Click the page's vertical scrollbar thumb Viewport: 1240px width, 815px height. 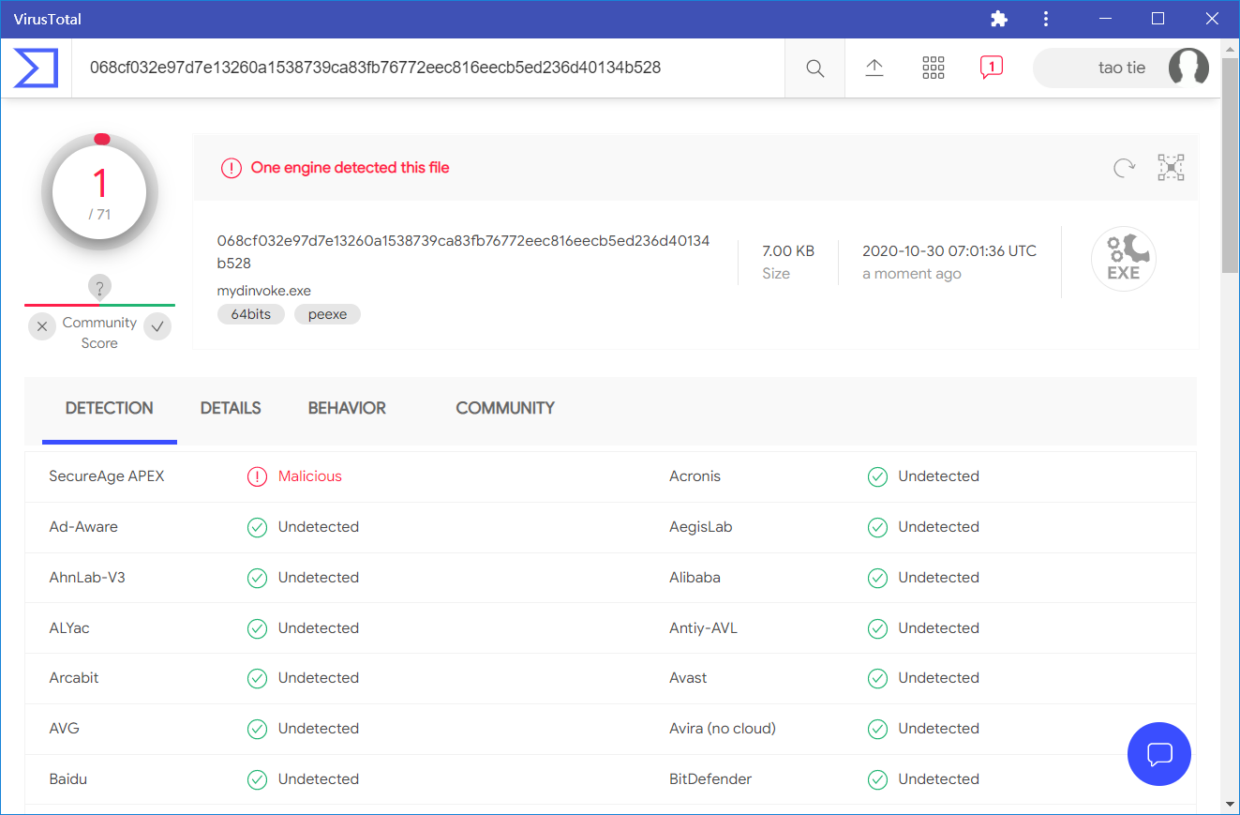coord(1230,164)
